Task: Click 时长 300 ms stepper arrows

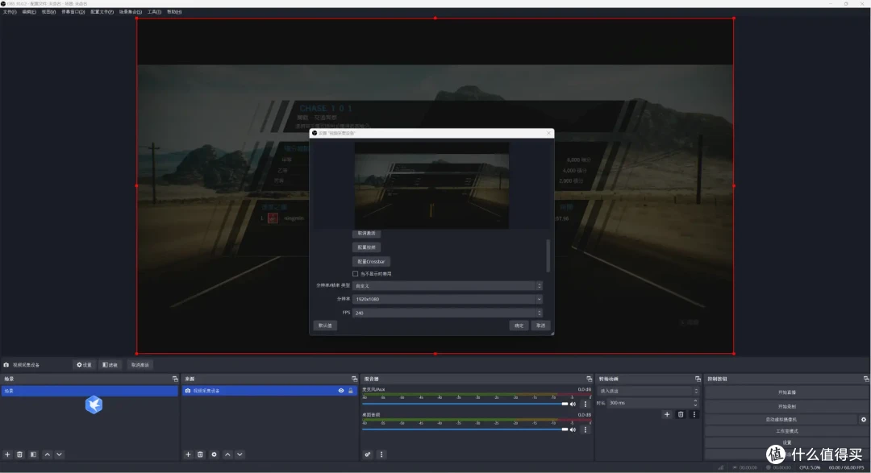Action: pos(695,403)
